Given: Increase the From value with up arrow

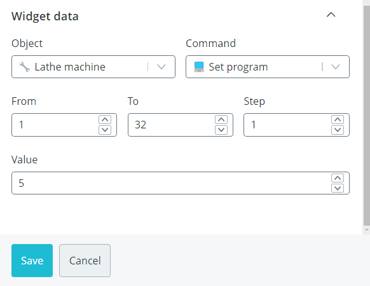Looking at the screenshot, I should point(105,119).
